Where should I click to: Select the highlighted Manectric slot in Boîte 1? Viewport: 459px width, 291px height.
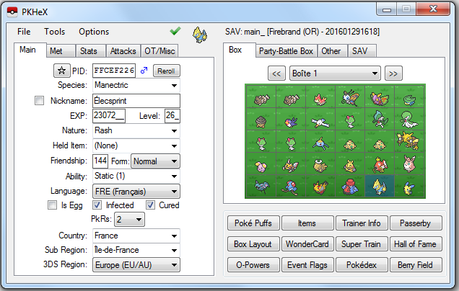(x=380, y=186)
